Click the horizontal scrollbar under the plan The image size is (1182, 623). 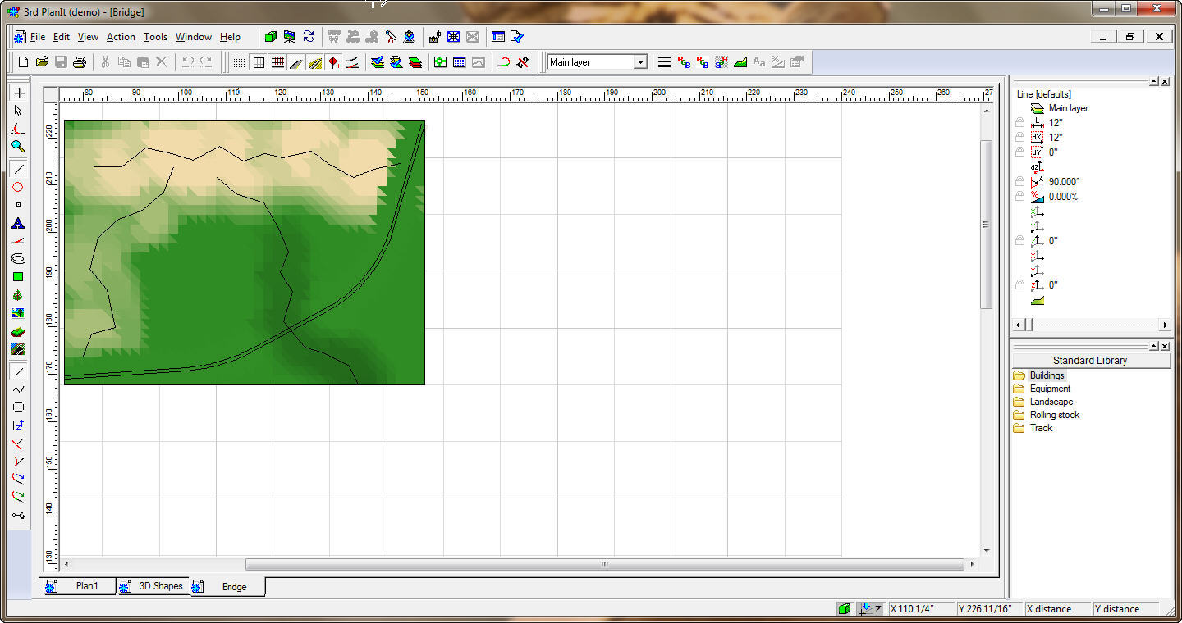pos(603,565)
